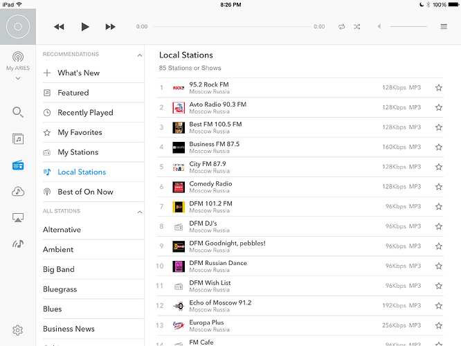Tap the Europa Plus logo
Image resolution: width=461 pixels, height=346 pixels.
pos(179,326)
